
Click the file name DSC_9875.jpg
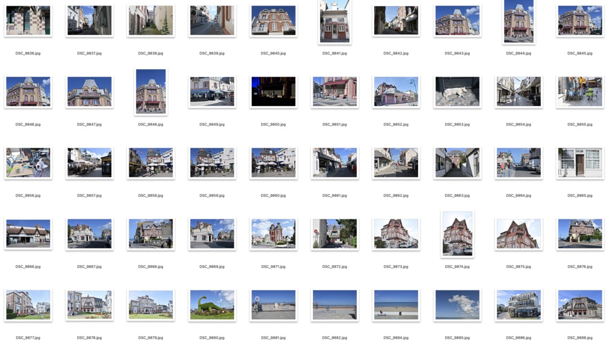point(519,267)
